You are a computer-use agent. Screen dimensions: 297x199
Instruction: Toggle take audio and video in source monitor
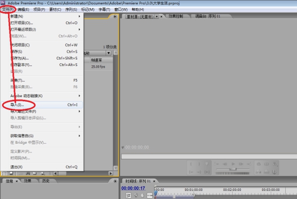tap(274, 172)
